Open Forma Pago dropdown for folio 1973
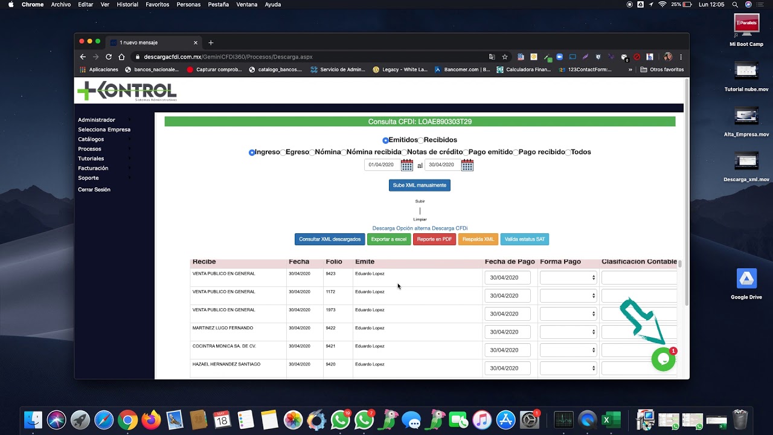Image resolution: width=773 pixels, height=435 pixels. tap(568, 314)
